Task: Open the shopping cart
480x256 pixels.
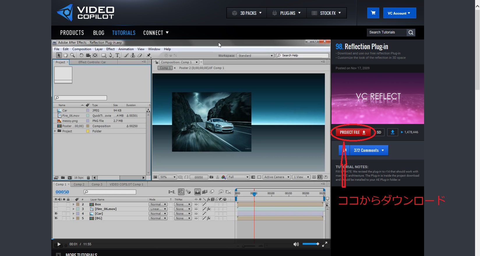Action: (373, 13)
